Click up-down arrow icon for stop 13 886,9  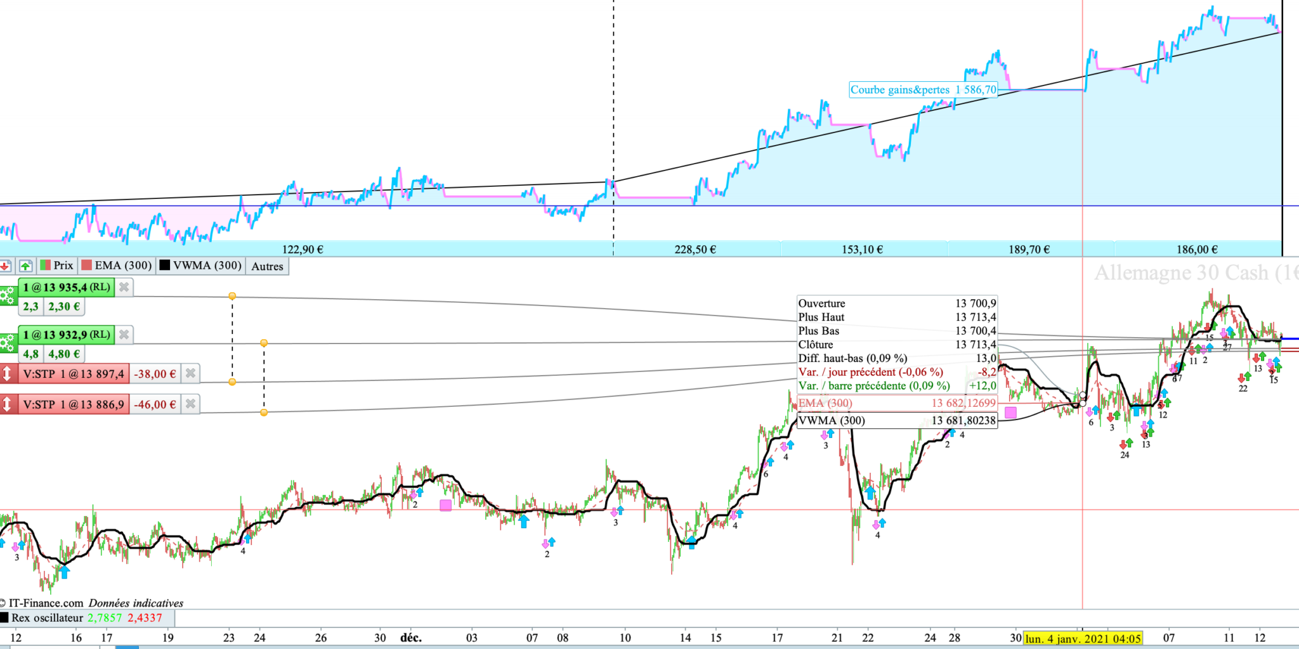pyautogui.click(x=8, y=404)
